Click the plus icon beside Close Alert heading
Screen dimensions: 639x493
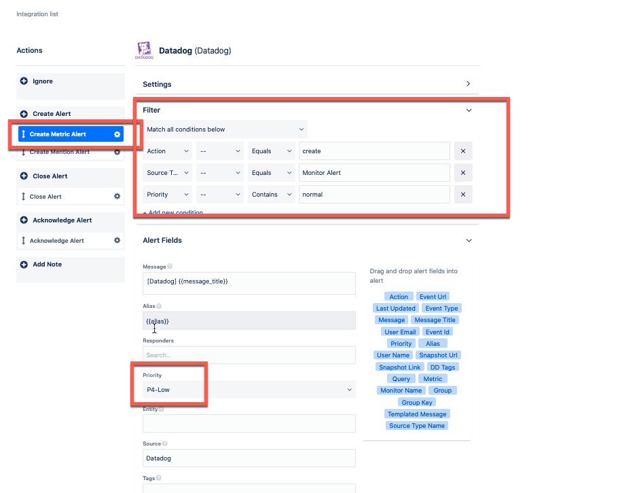[x=24, y=176]
